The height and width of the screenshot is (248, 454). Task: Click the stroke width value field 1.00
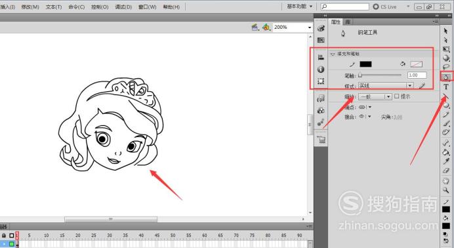click(417, 75)
